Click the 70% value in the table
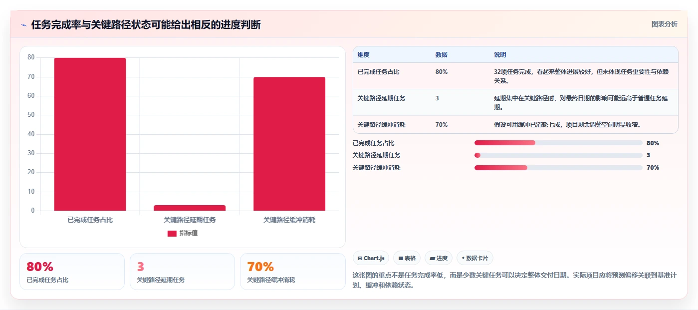This screenshot has height=310, width=698. click(x=442, y=125)
